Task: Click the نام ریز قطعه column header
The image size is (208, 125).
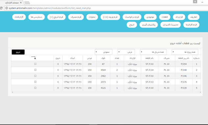Action: click(184, 58)
